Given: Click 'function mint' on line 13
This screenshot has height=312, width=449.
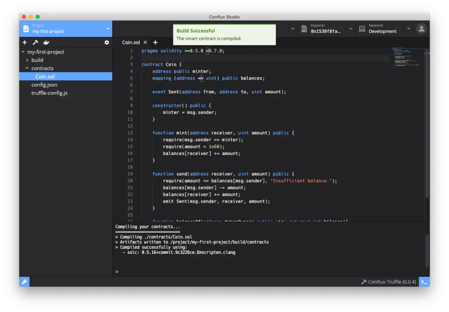Looking at the screenshot, I should (170, 133).
